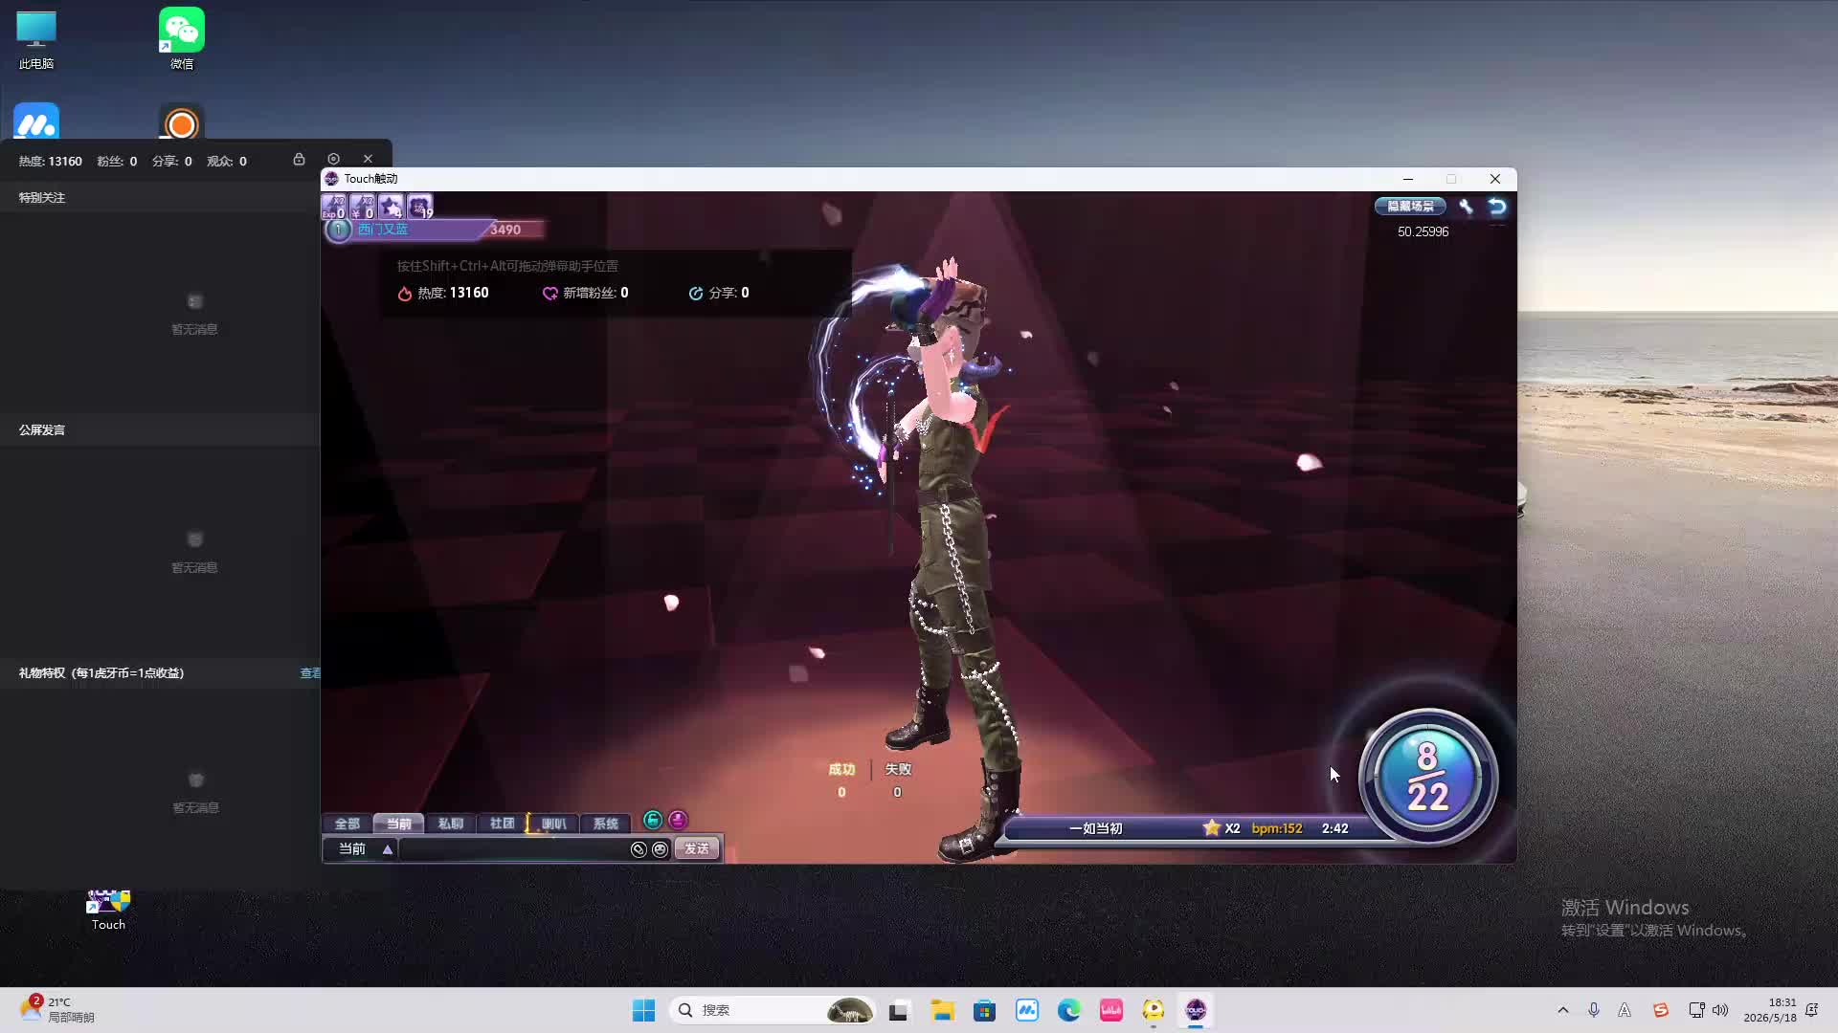The image size is (1838, 1033).
Task: Close the streaming helper panel
Action: (x=368, y=159)
